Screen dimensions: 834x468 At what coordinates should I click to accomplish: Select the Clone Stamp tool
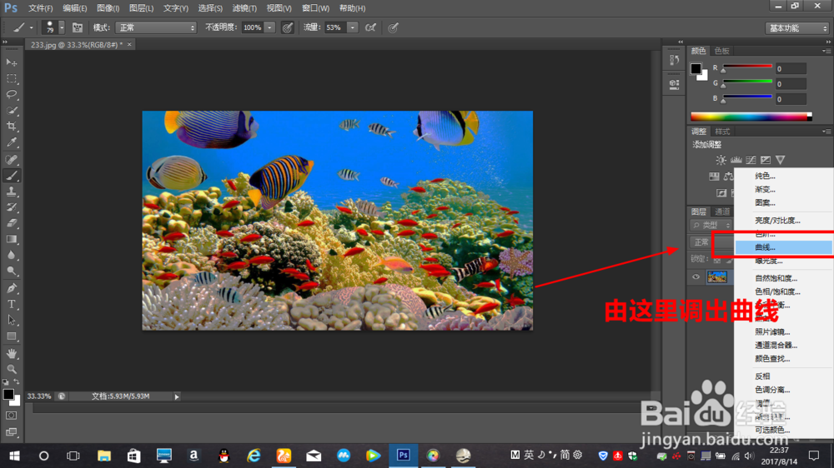click(11, 192)
